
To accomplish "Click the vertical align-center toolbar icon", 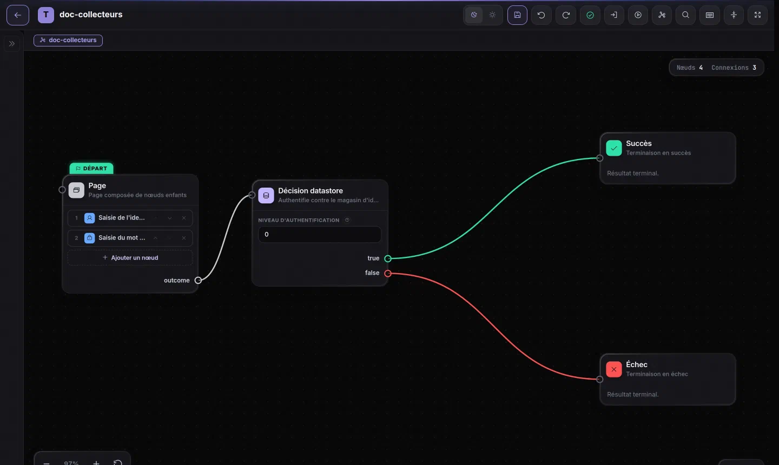I will 734,15.
